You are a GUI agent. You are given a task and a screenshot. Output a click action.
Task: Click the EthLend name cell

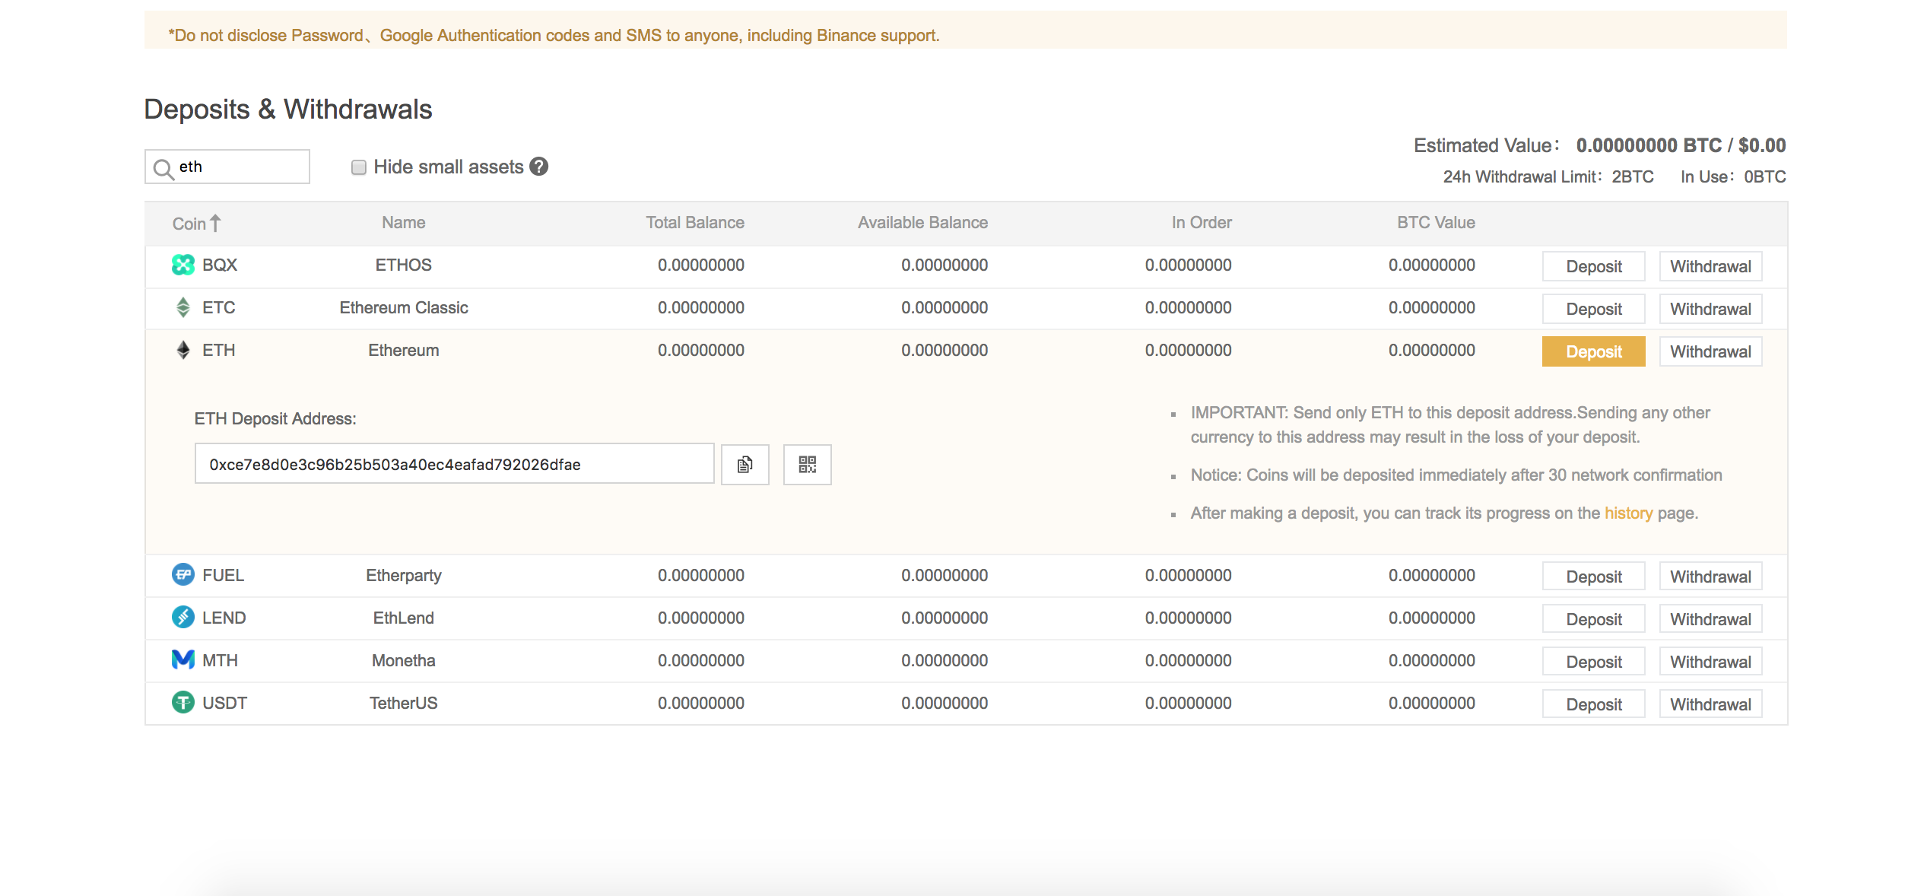(x=404, y=618)
